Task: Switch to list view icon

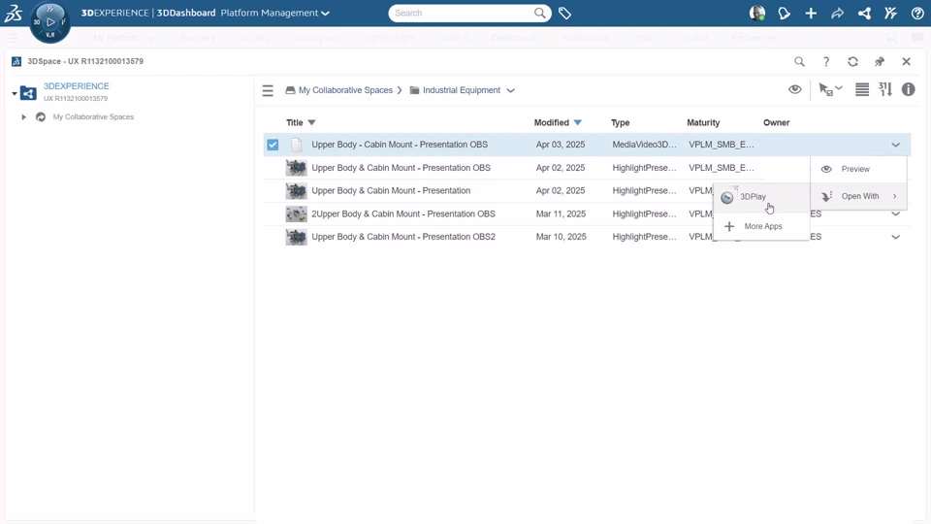Action: pos(862,89)
